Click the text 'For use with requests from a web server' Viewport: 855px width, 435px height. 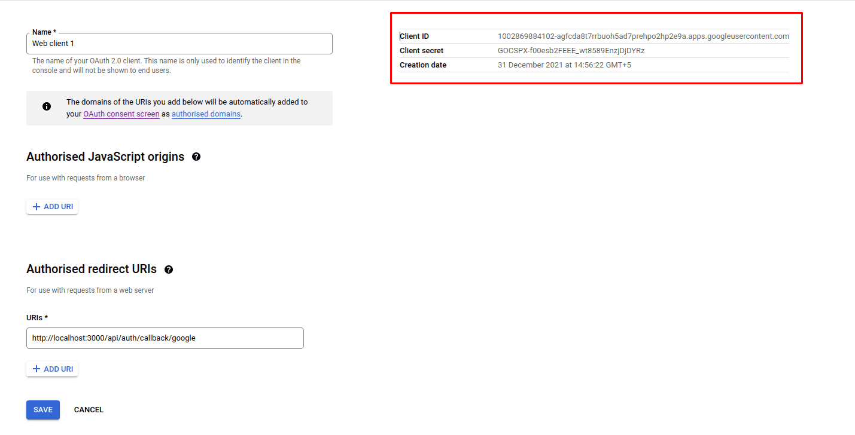[90, 290]
